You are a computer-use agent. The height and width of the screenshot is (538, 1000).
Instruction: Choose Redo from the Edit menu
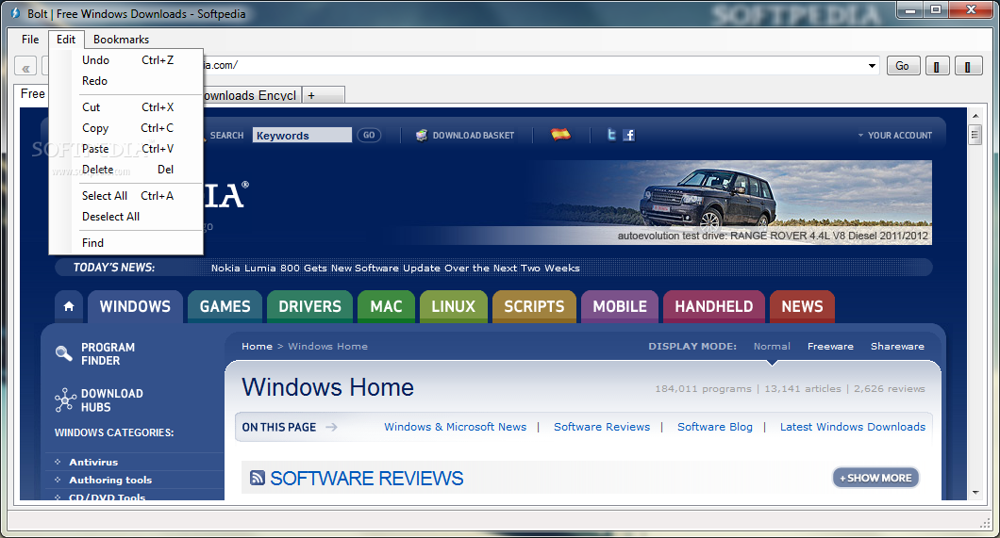tap(126, 81)
